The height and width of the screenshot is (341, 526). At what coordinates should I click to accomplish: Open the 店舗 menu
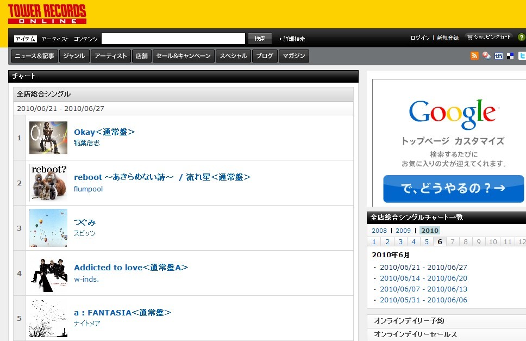(142, 56)
